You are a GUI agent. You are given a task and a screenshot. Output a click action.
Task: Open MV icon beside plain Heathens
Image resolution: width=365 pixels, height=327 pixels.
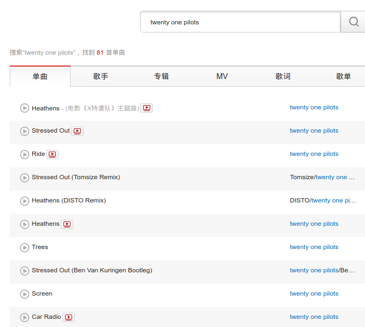coord(67,224)
